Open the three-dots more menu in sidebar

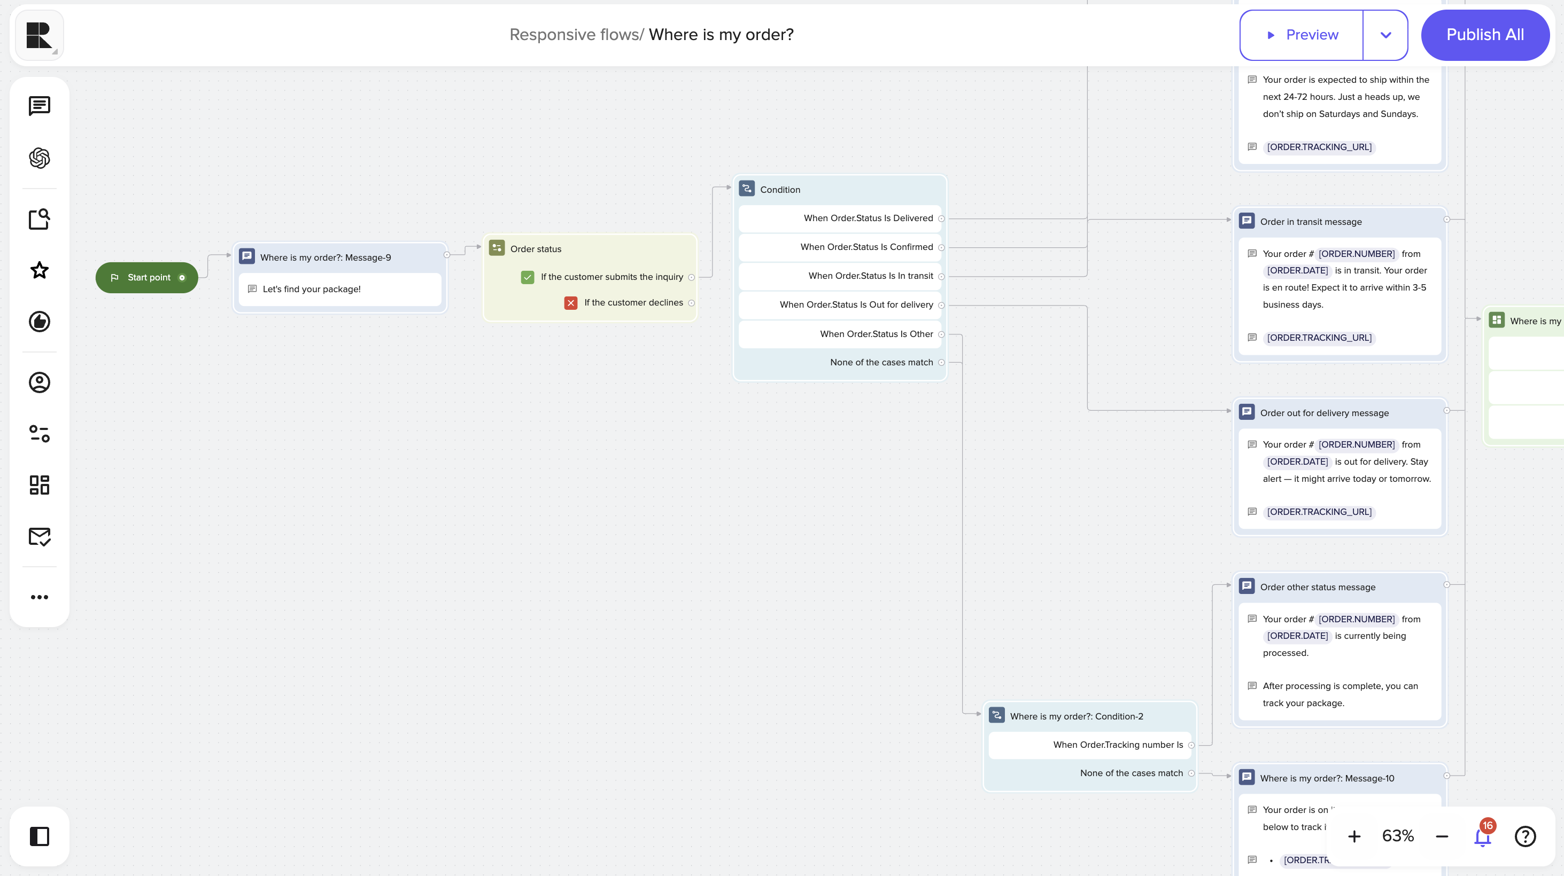(40, 598)
